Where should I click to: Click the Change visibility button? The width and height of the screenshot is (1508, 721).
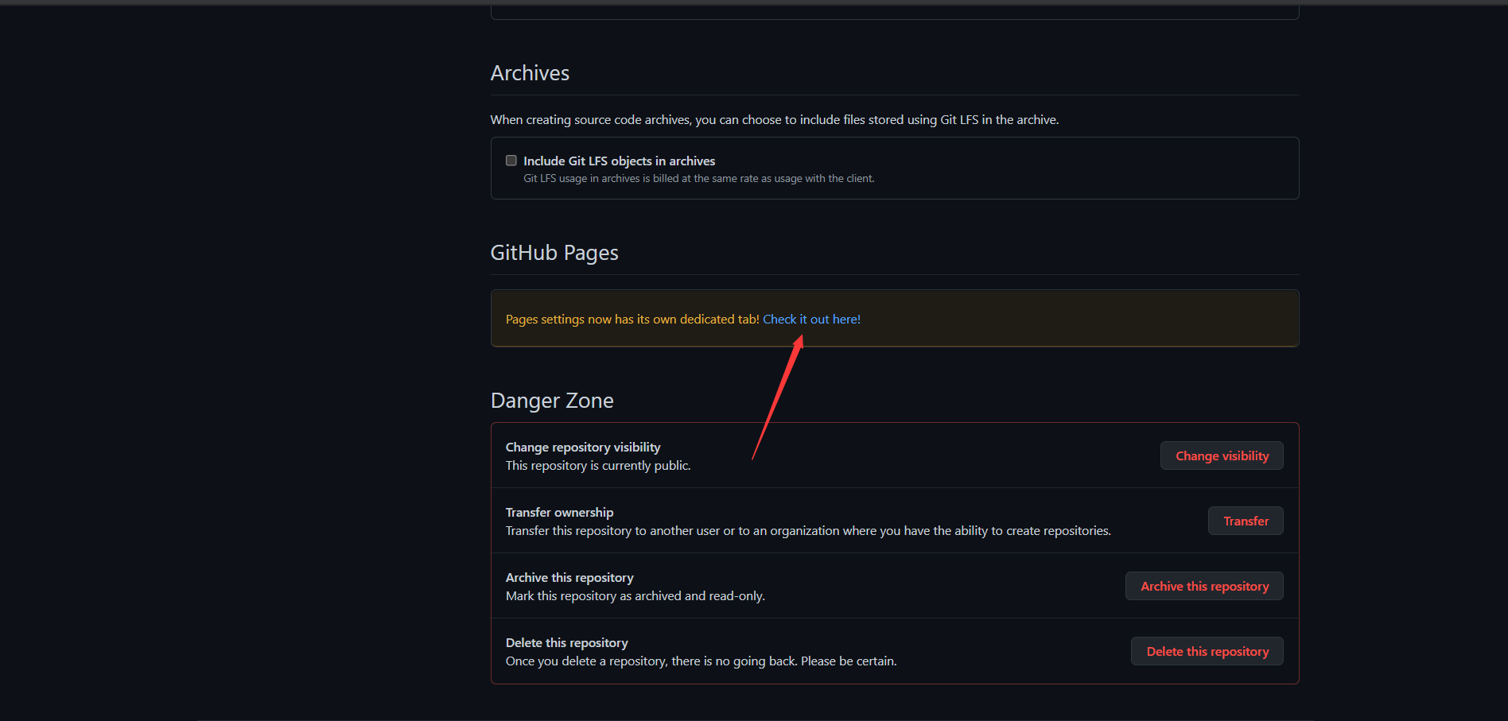[1222, 455]
